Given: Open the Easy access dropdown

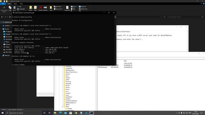Looking at the screenshot, I should 58,9.
